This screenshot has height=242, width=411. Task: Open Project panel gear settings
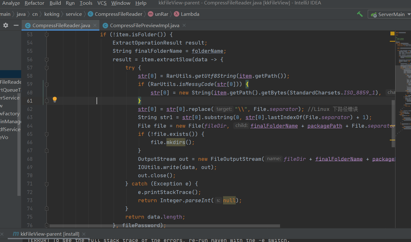tap(6, 25)
